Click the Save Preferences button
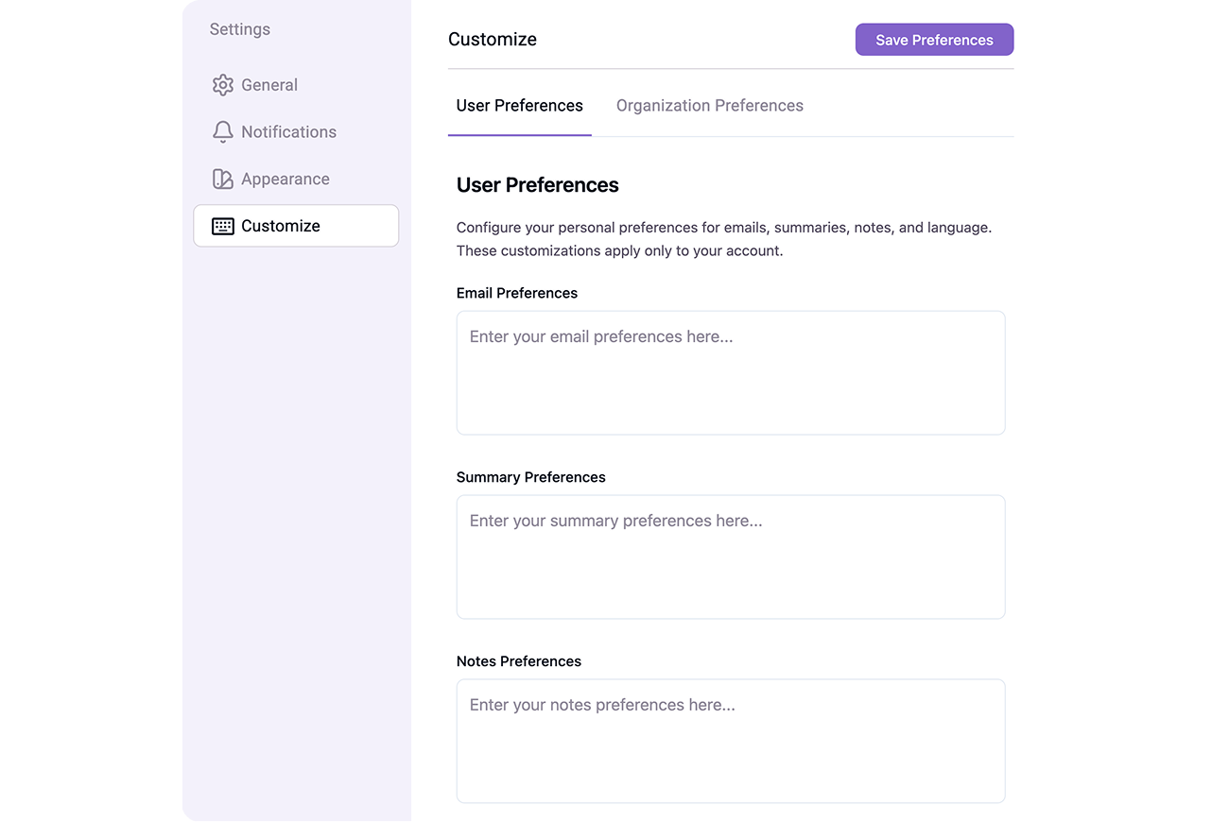 coord(934,40)
